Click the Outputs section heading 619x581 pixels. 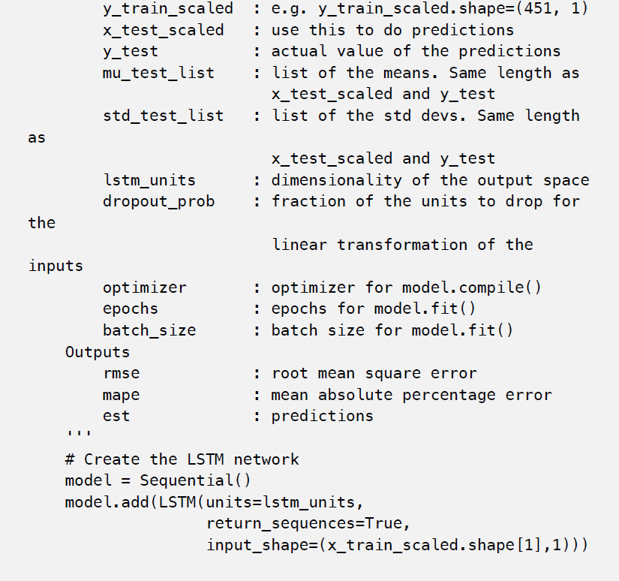point(98,352)
